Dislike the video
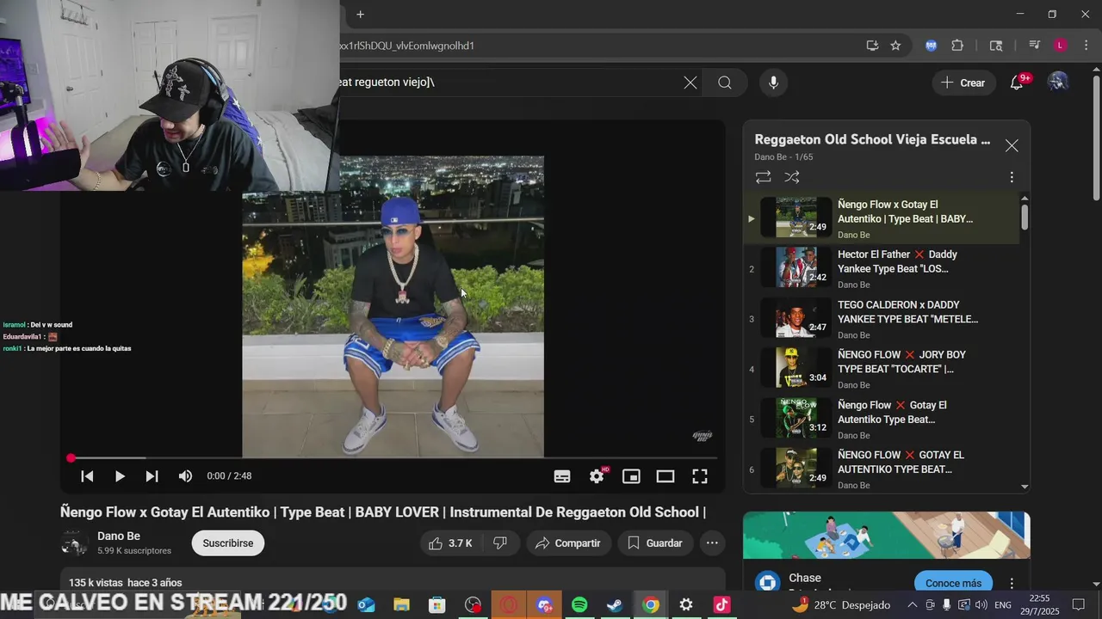1102x619 pixels. click(x=500, y=543)
